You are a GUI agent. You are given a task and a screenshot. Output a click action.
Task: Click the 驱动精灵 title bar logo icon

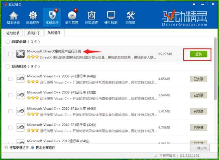(x=5, y=4)
